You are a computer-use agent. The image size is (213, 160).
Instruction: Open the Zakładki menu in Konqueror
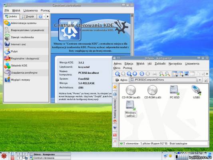(x=160, y=64)
